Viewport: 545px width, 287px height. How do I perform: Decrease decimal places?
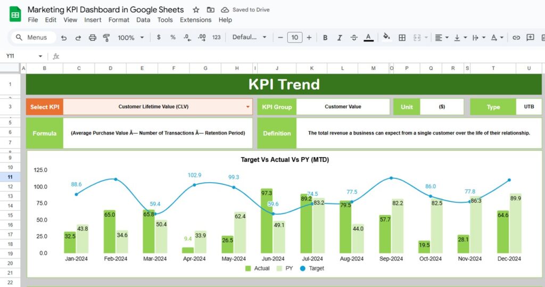[187, 38]
